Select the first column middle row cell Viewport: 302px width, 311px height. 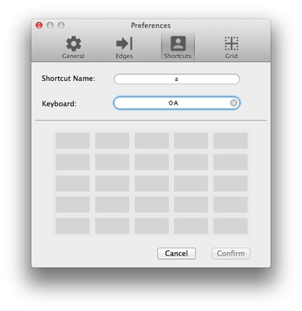(x=73, y=183)
